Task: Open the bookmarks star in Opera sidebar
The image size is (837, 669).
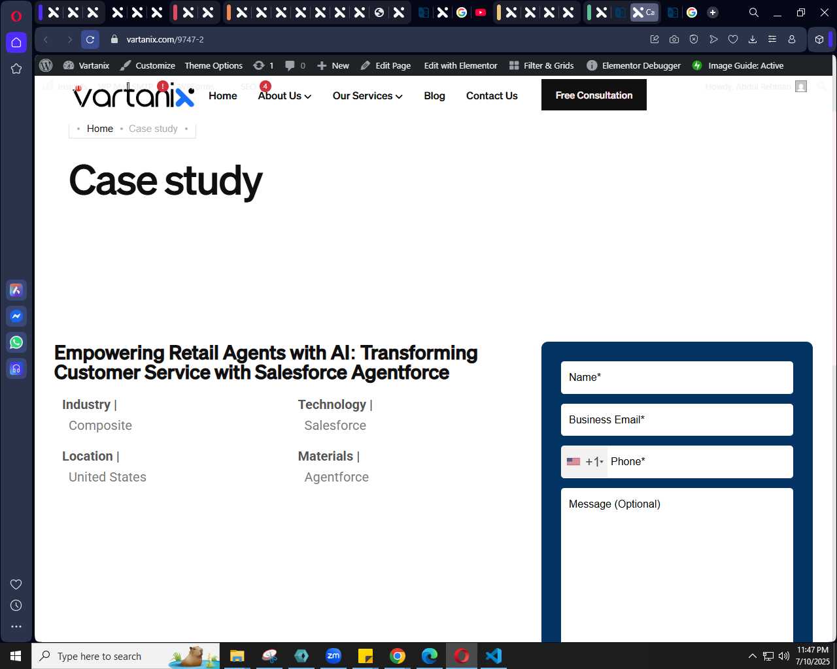Action: point(16,69)
